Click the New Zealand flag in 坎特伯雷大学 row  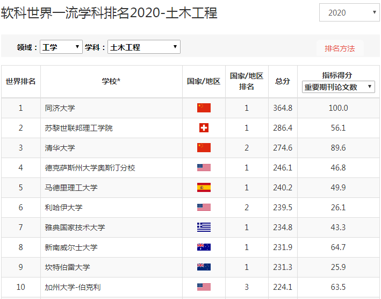(204, 267)
